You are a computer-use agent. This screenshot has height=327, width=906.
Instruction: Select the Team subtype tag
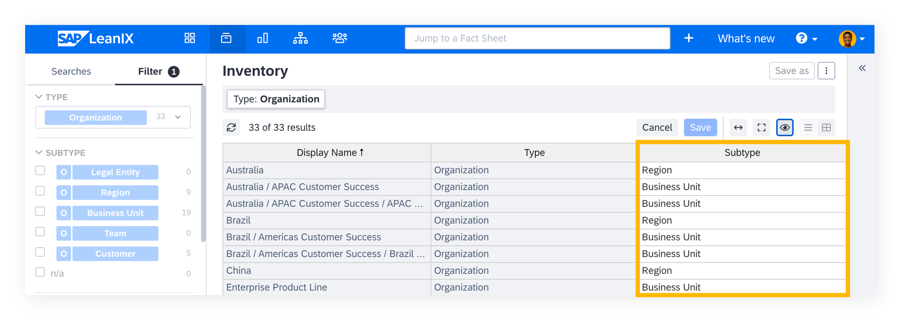pyautogui.click(x=115, y=233)
